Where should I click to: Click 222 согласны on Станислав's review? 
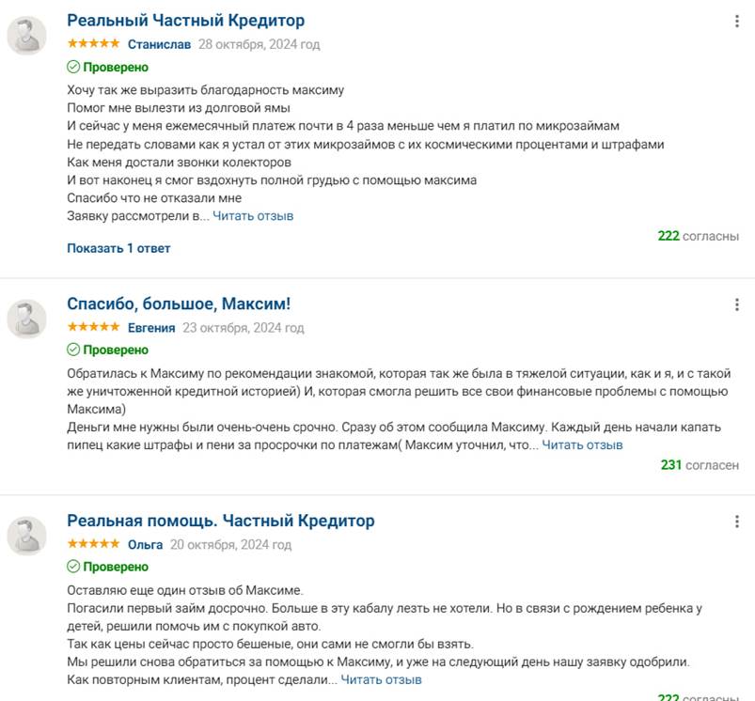[698, 236]
